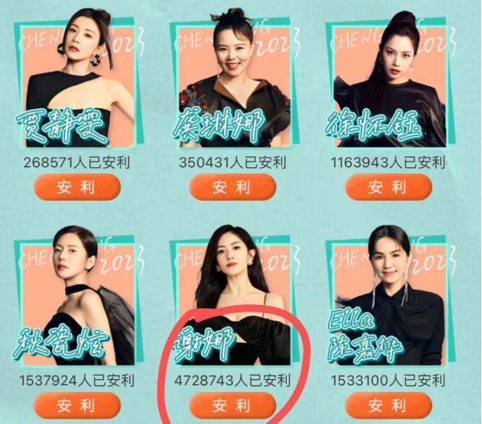482x424 pixels.
Task: Open the Ella 陈嘉桦 poster card
Action: [x=387, y=296]
